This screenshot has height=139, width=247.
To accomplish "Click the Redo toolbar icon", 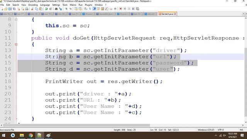I will click(51, 9).
